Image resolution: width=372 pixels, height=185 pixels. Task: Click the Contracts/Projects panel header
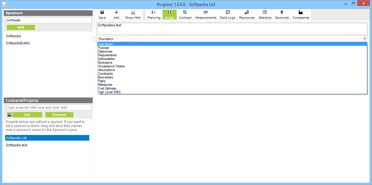[x=48, y=100]
